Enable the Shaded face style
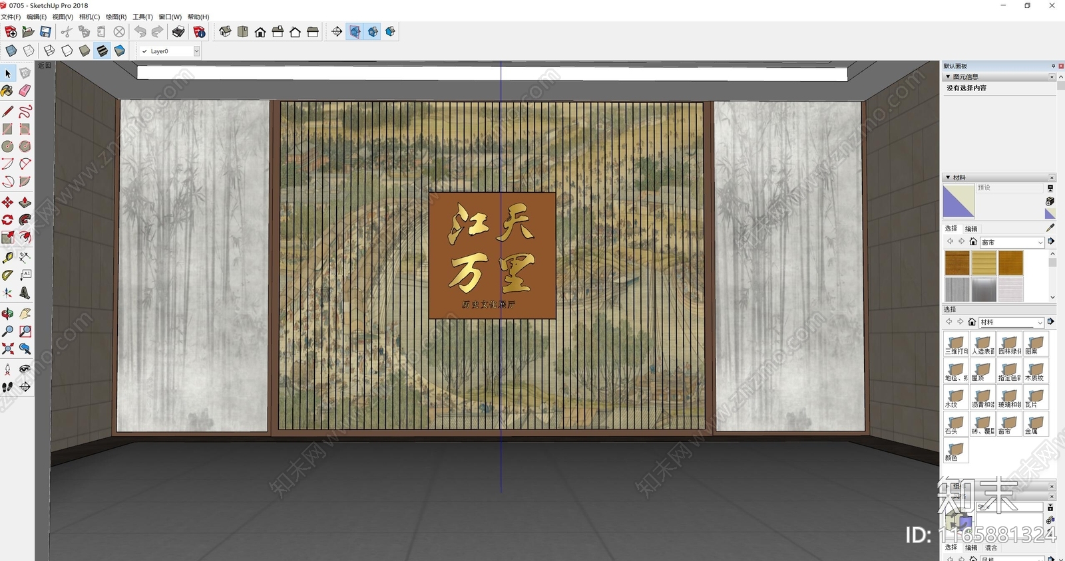 (85, 51)
